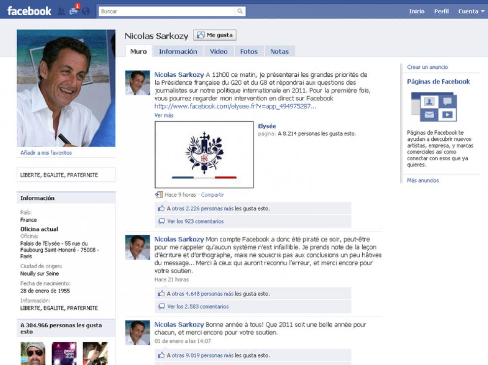The width and height of the screenshot is (488, 365).
Task: Click Nicolas Sarkozy name on first post
Action: [179, 75]
